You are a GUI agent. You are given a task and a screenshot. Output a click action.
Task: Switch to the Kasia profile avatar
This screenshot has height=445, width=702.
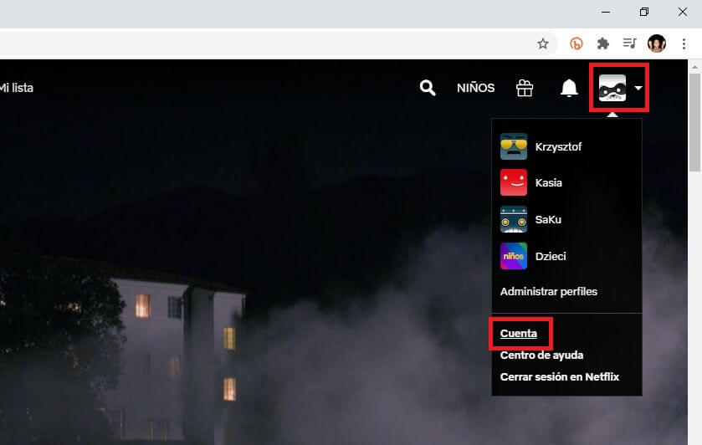point(514,182)
